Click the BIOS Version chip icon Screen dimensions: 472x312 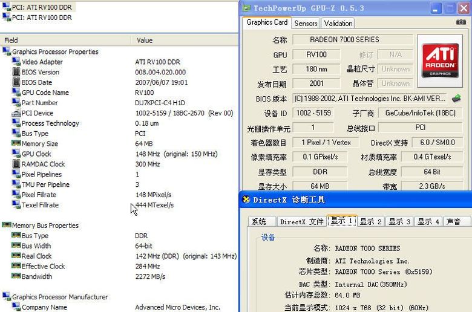(16, 71)
